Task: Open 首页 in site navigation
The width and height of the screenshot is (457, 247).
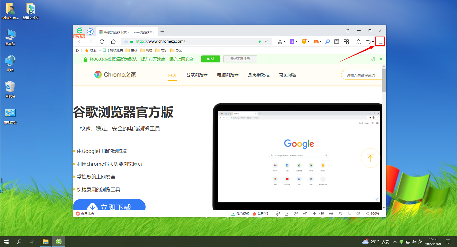Action: click(172, 75)
